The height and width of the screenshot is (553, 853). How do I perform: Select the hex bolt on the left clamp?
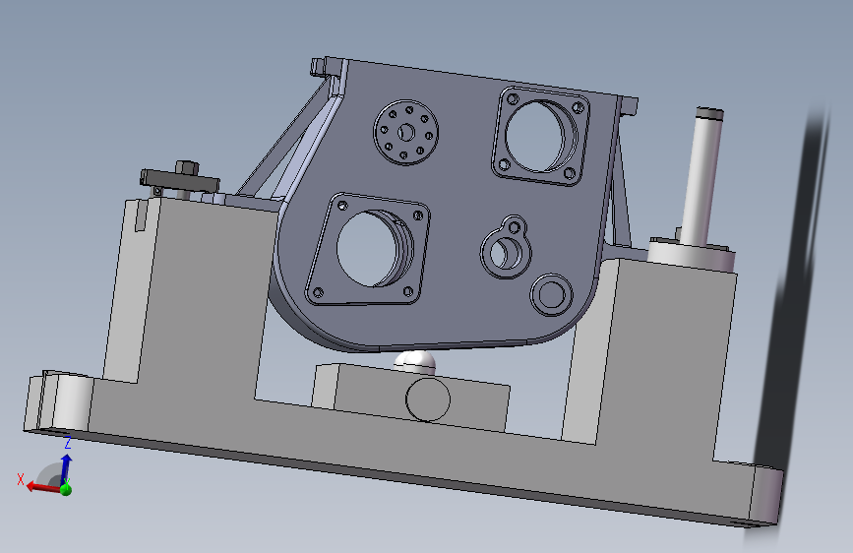[x=187, y=167]
